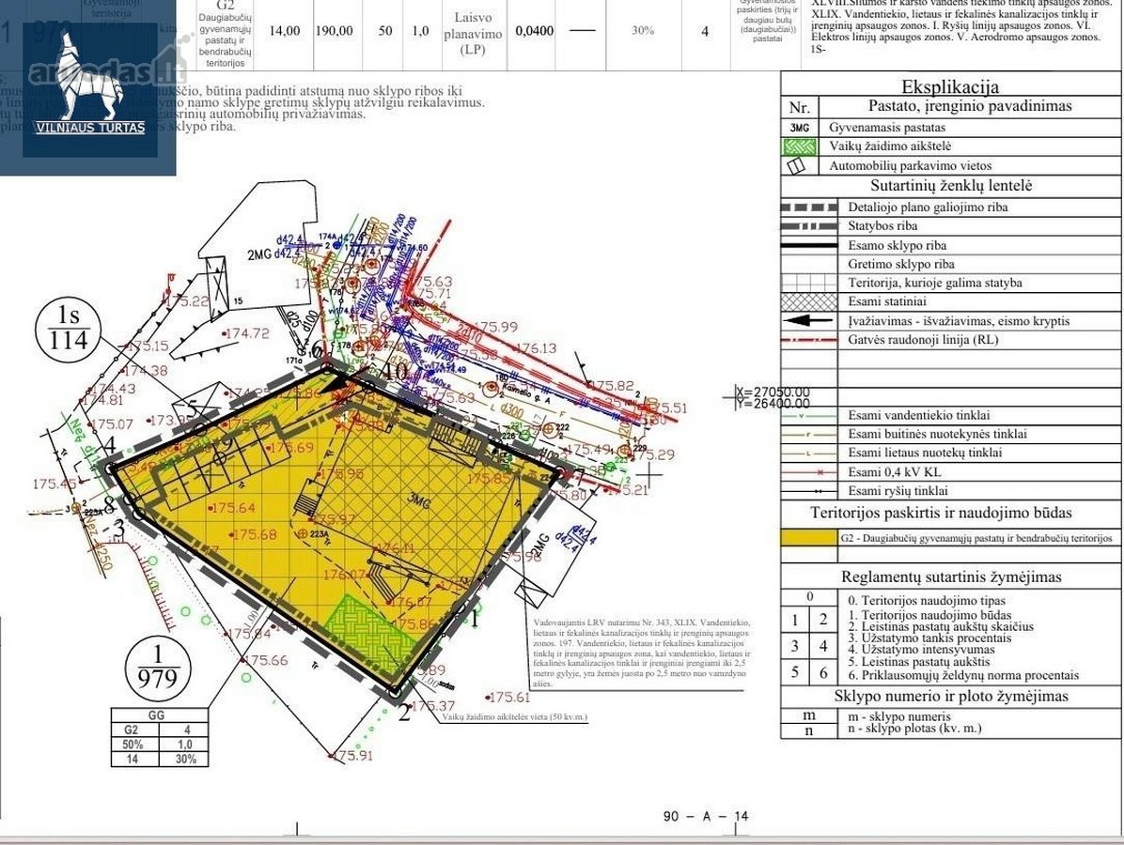
Task: Click the '3MG' building label inside the plot
Action: [418, 500]
